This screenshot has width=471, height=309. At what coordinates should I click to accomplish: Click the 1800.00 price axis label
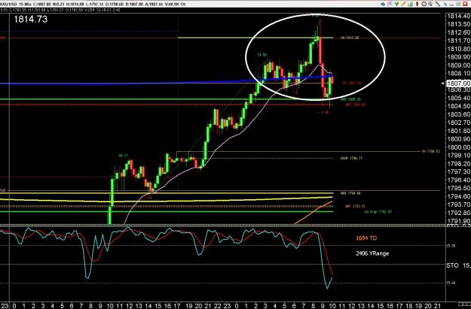[459, 147]
